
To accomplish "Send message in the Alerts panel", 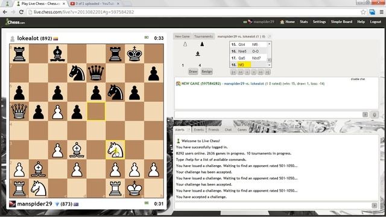I will pyautogui.click(x=375, y=206).
